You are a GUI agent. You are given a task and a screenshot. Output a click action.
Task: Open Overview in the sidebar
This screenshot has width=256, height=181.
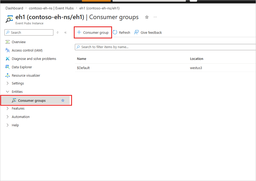19,42
